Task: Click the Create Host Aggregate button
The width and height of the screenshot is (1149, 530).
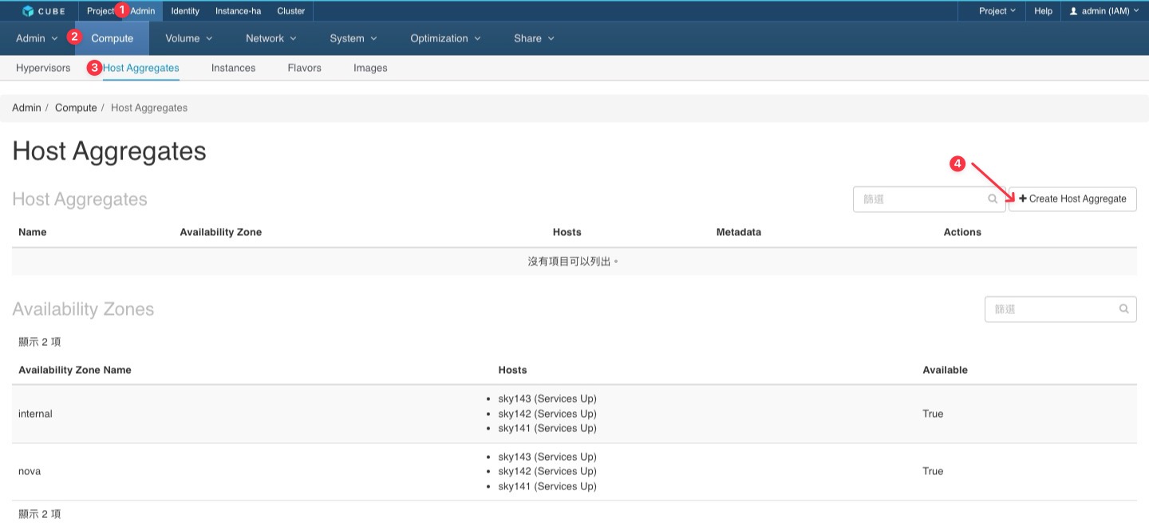Action: coord(1072,199)
